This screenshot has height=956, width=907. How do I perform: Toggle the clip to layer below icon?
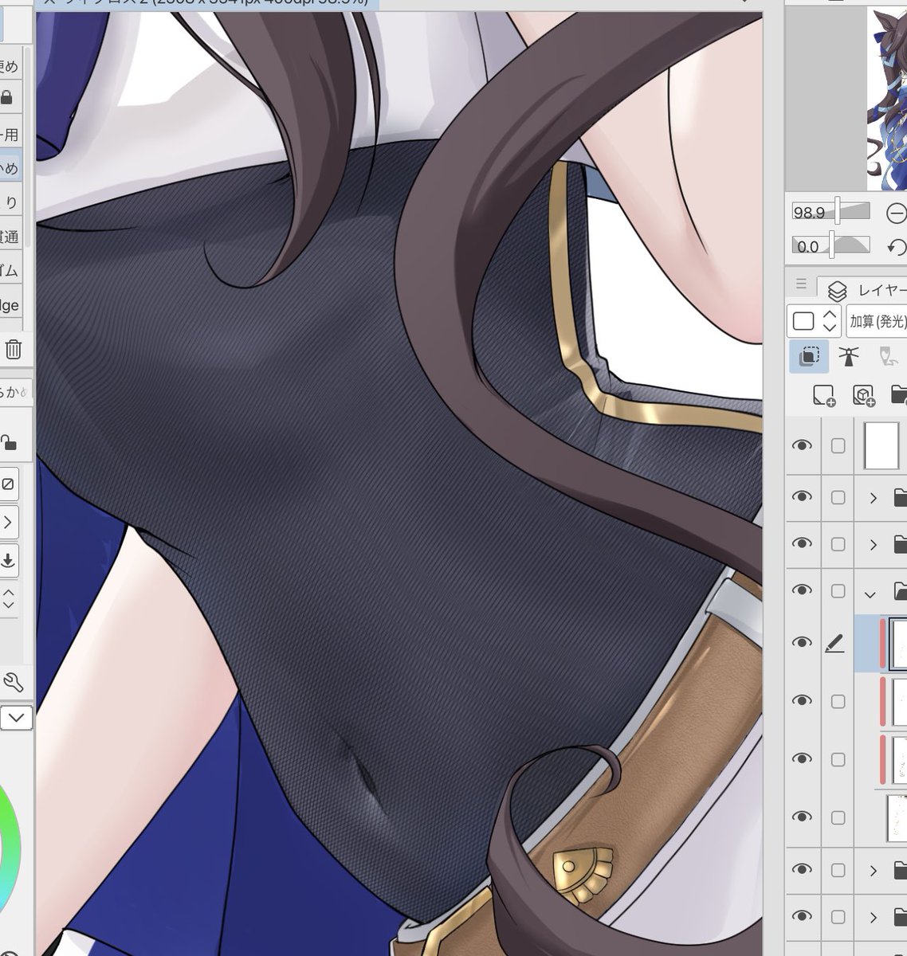pyautogui.click(x=808, y=356)
